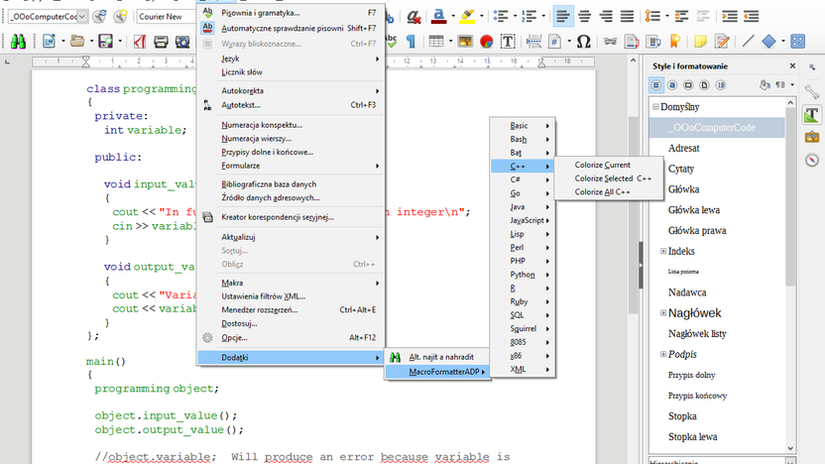Toggle numbered list icon
This screenshot has width=825, height=464.
click(529, 17)
